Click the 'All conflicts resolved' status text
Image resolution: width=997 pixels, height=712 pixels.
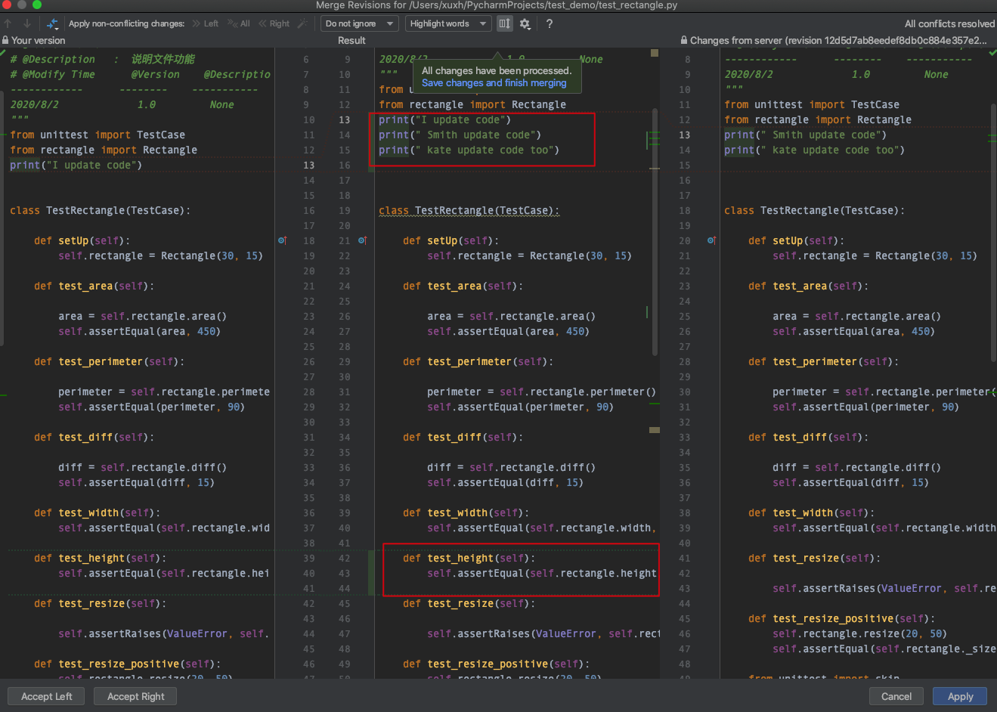pos(949,23)
